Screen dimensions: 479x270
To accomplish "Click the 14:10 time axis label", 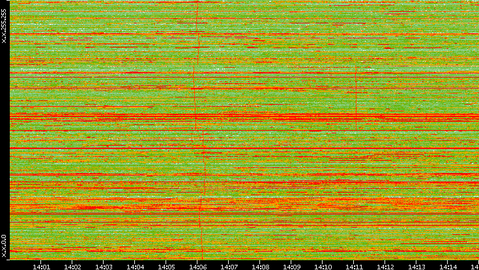I will [323, 267].
